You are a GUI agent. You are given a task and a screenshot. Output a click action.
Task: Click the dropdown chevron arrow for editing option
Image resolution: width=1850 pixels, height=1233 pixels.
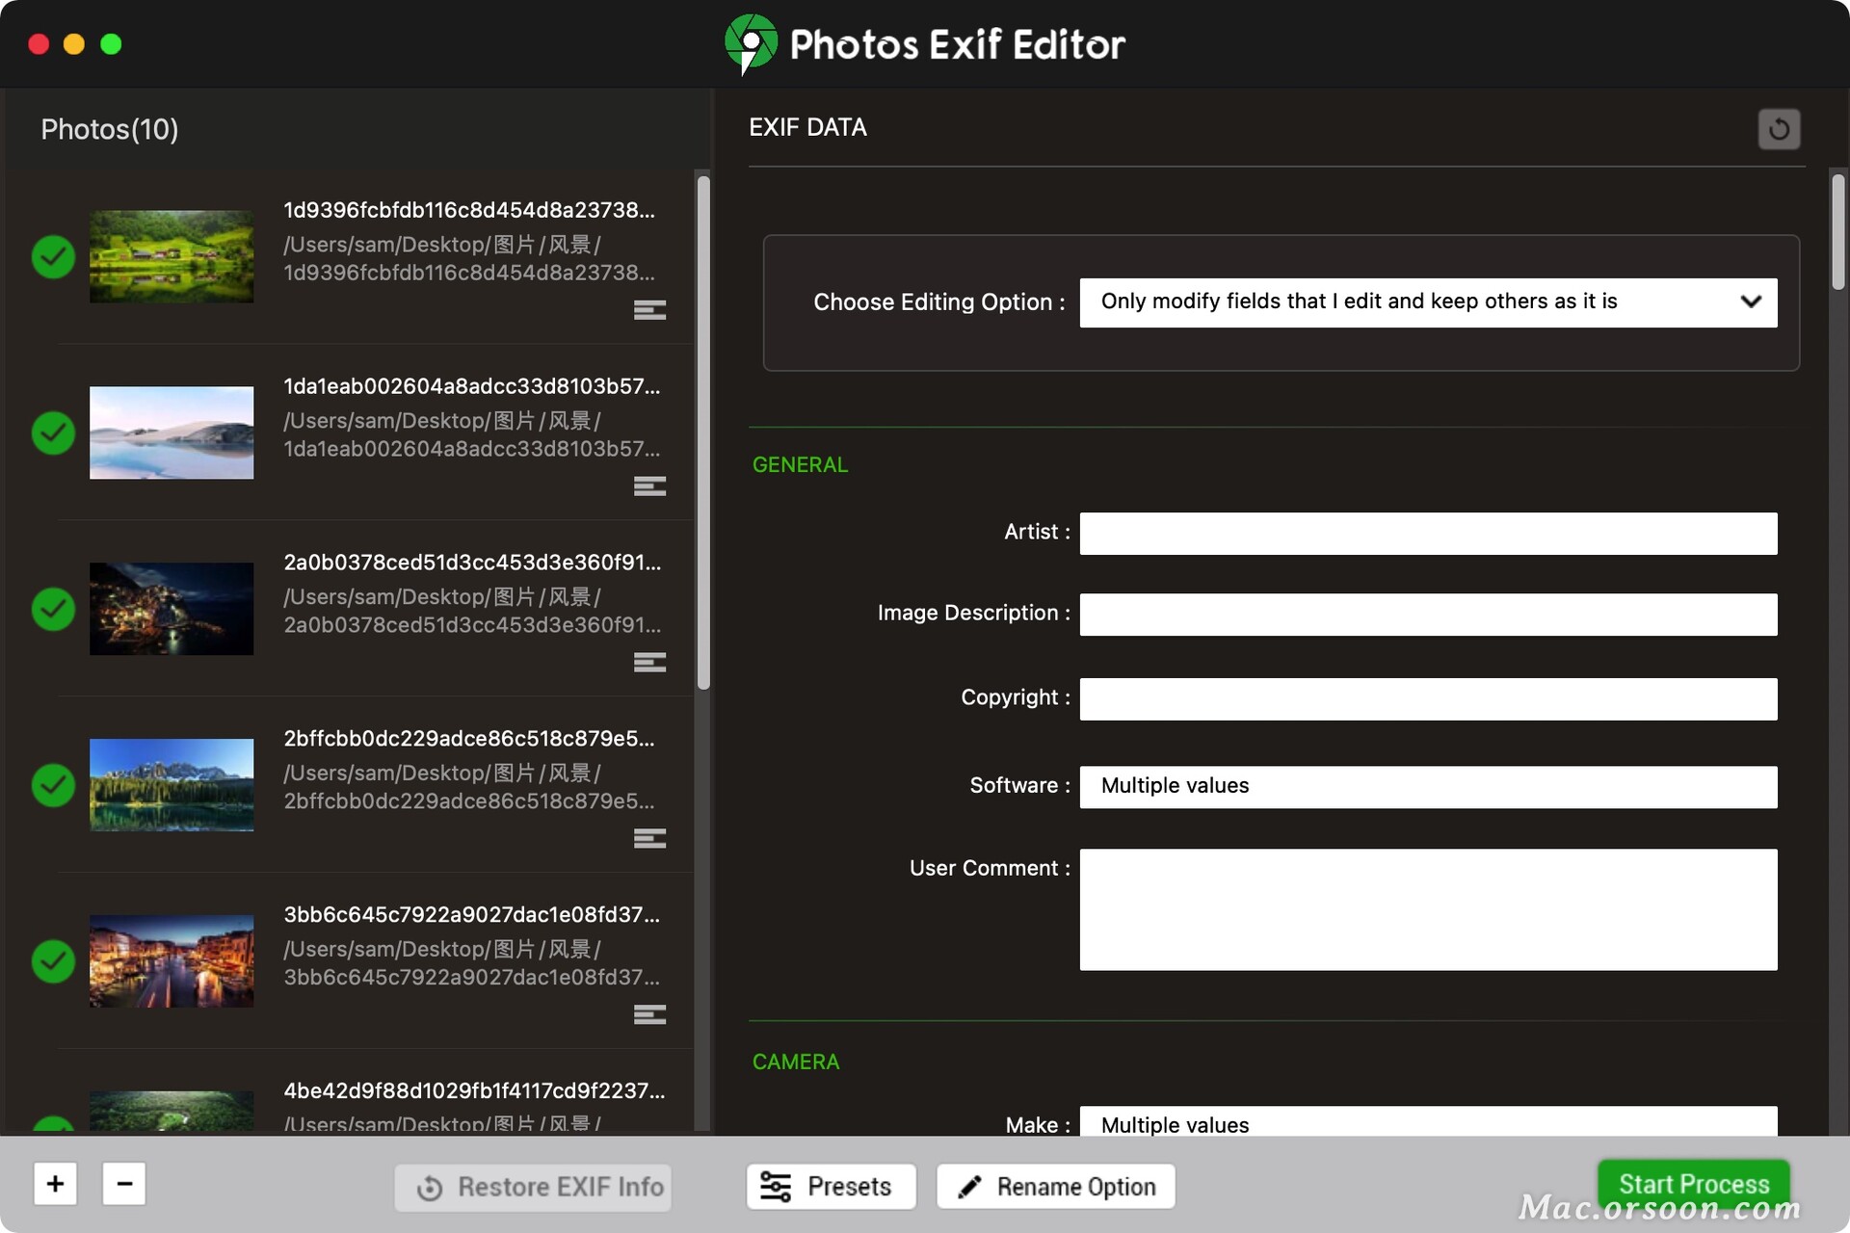tap(1751, 302)
